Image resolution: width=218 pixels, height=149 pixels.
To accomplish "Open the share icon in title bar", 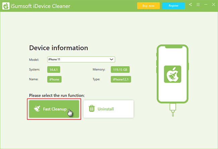I will pyautogui.click(x=190, y=5).
